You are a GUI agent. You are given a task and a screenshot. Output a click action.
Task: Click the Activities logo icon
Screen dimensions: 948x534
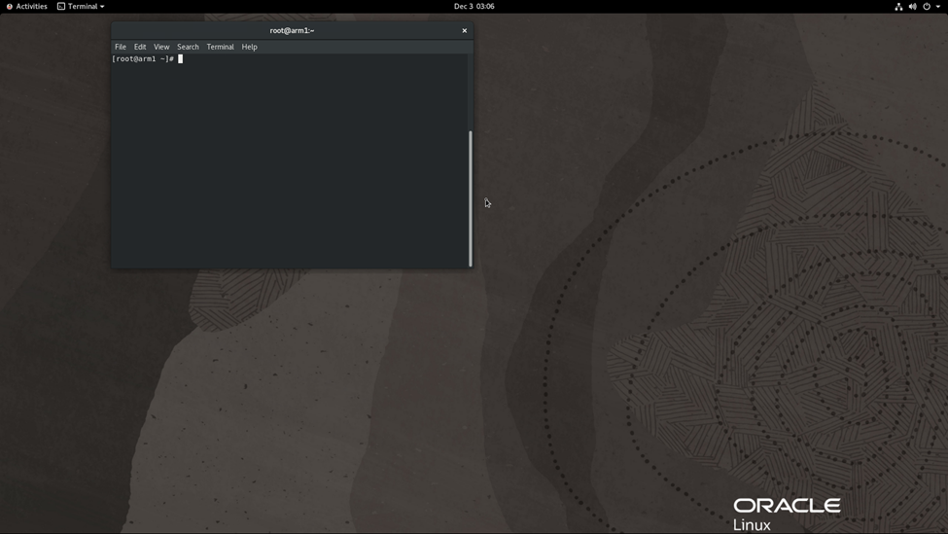click(9, 7)
